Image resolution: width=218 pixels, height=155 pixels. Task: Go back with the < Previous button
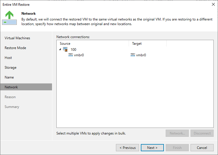[128, 148]
